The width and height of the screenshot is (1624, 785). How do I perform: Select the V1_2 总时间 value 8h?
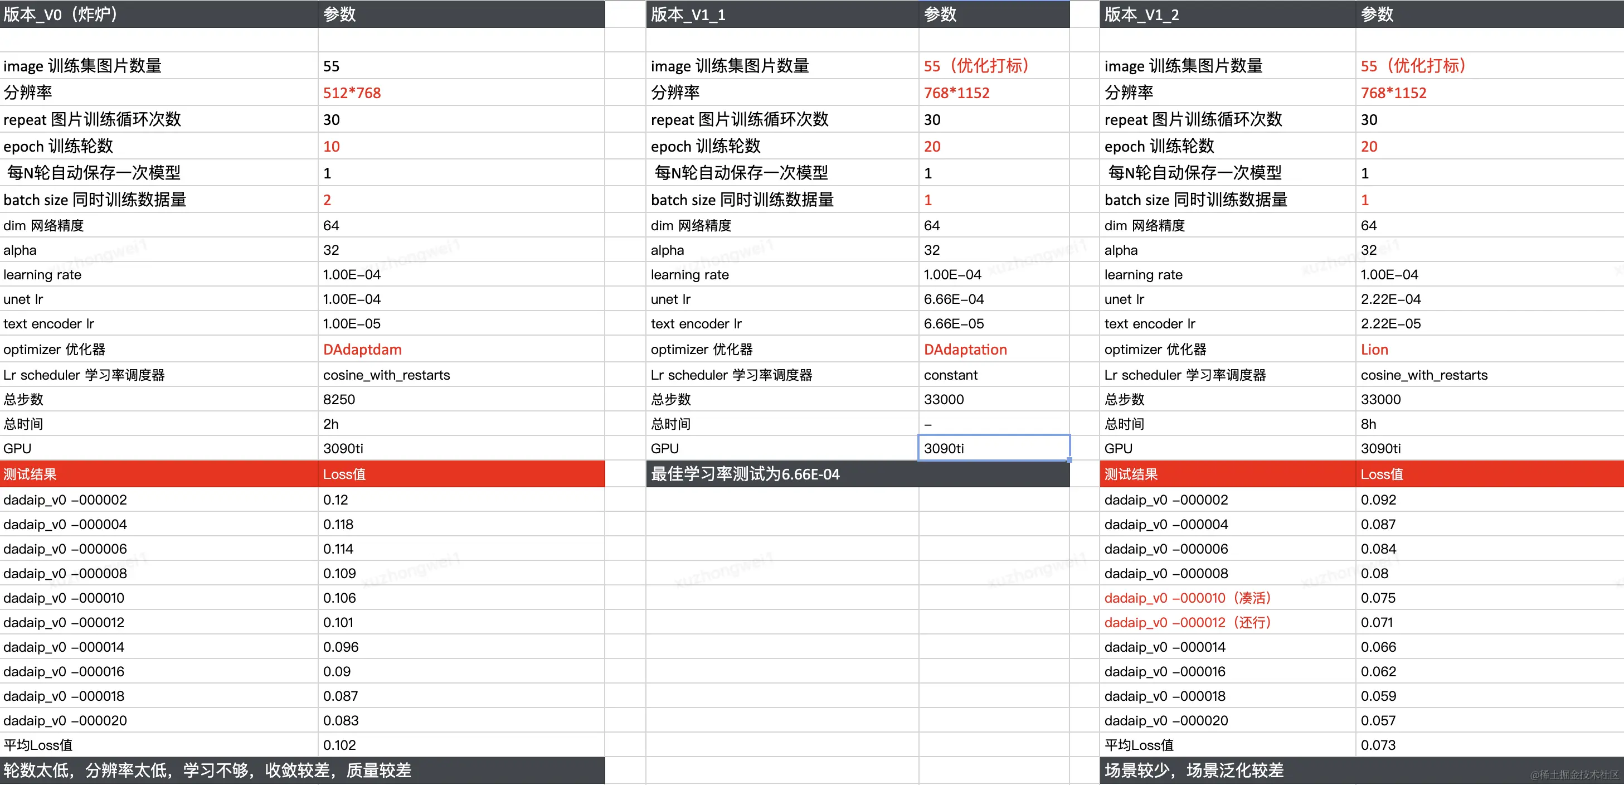[1368, 424]
